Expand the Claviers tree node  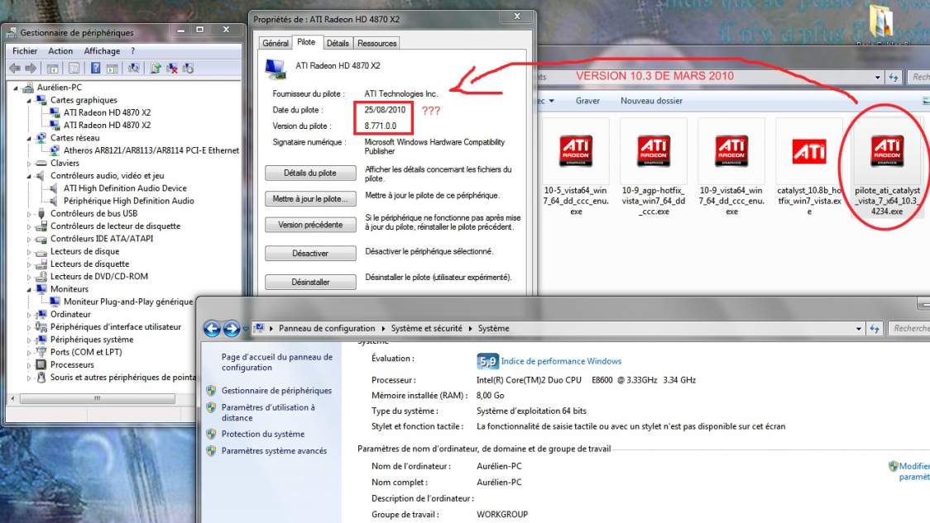30,163
